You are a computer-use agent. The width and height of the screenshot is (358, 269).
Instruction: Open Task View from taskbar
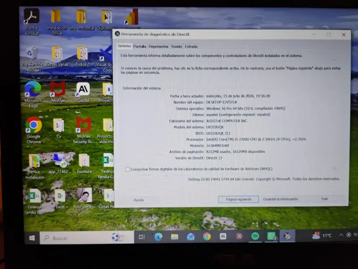pyautogui.click(x=142, y=237)
